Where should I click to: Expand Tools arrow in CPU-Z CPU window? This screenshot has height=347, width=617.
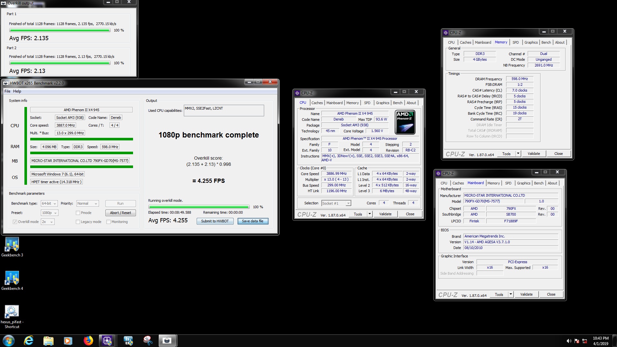(370, 214)
